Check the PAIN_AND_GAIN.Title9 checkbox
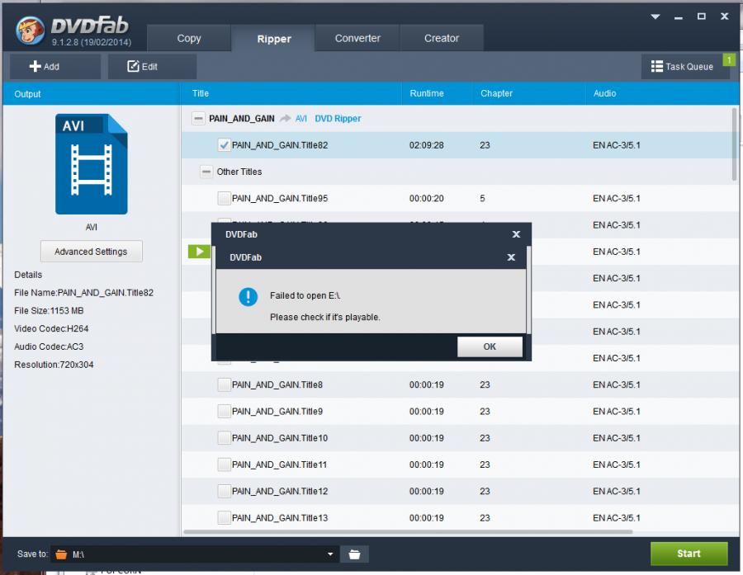Screen dimensions: 743x575 (x=224, y=411)
